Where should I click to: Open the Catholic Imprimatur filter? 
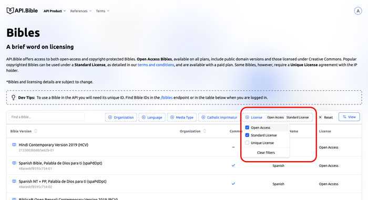click(x=219, y=117)
